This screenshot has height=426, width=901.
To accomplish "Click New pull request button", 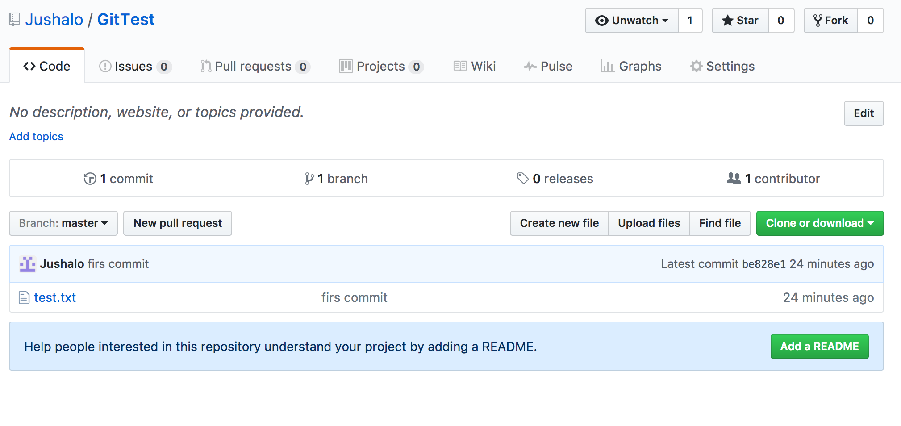I will [178, 223].
